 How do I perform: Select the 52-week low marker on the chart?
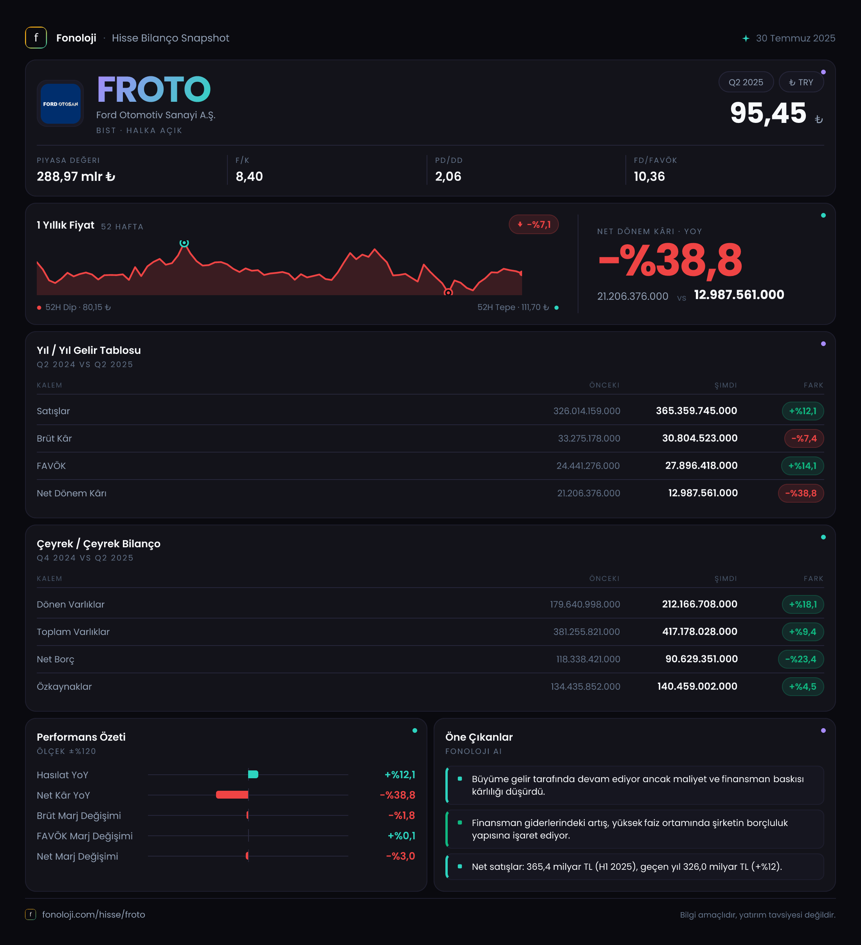tap(449, 292)
